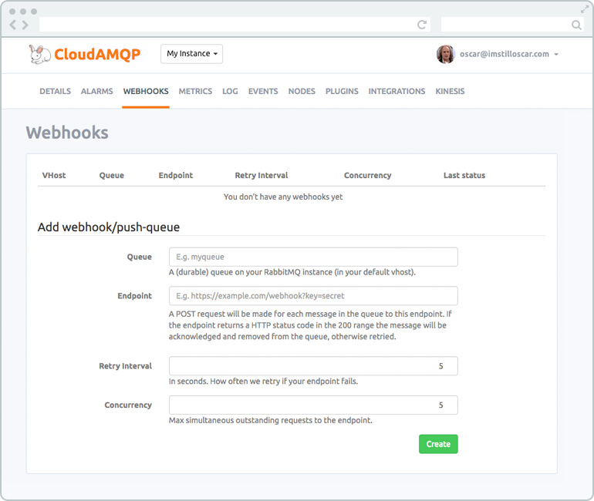Click the Last status column header
This screenshot has height=501, width=594.
464,175
